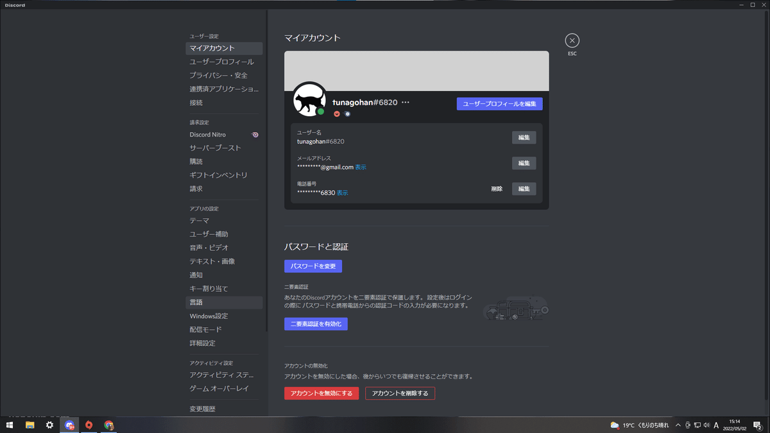Open 詳細設定 advanced settings

pos(224,343)
